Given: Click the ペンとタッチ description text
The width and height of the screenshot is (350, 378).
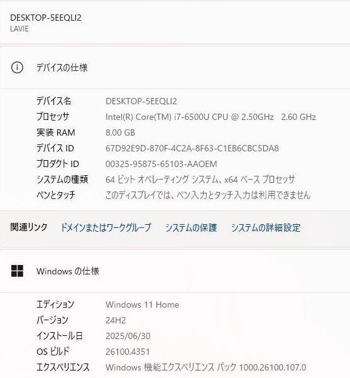Looking at the screenshot, I should coord(208,195).
